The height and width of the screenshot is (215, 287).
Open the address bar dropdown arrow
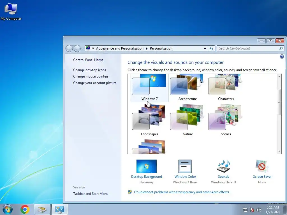pyautogui.click(x=205, y=48)
